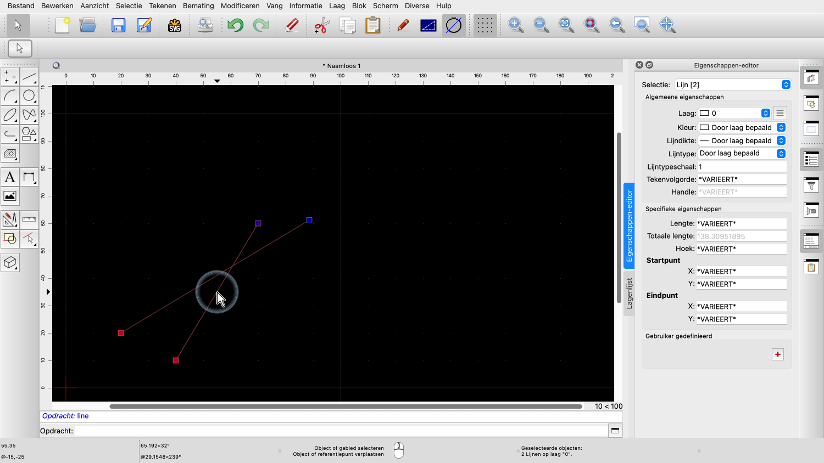Choose the Line drawing tool
This screenshot has height=463, width=824.
point(29,77)
